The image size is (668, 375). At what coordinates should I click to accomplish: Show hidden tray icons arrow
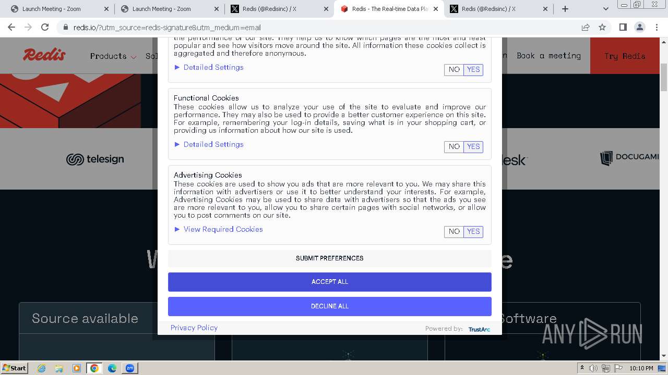coord(582,368)
